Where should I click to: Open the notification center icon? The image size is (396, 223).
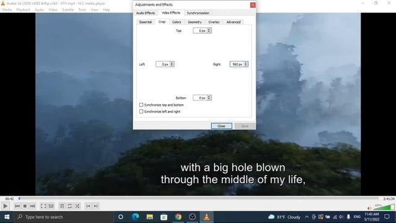(387, 217)
